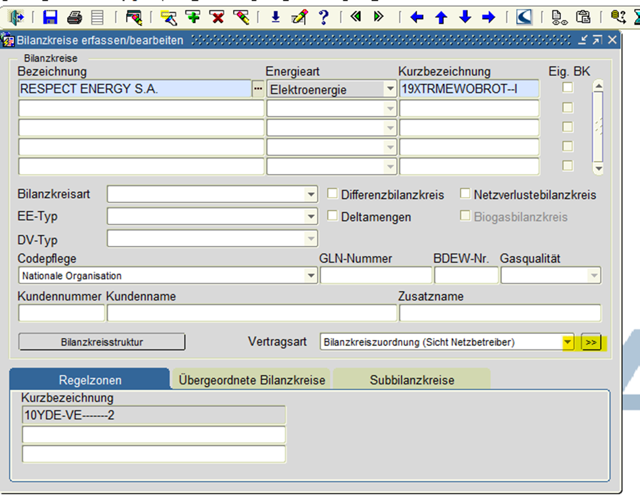Open help with the question mark icon

pos(324,17)
